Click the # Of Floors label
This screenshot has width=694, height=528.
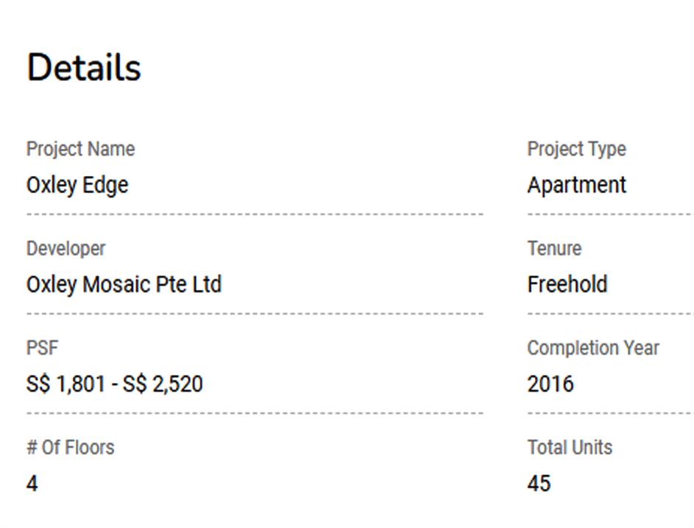(x=71, y=447)
